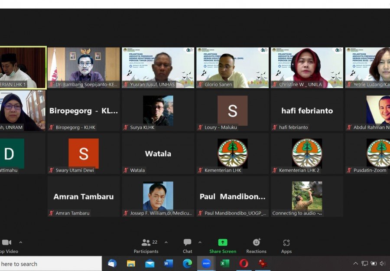Click muted mic icon beside Surya KLHK
Screen dimensions: 390x271
coord(126,127)
